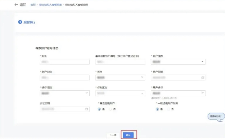Select 是 for 首选缴税账户
The height and width of the screenshot is (139, 225).
click(99, 109)
